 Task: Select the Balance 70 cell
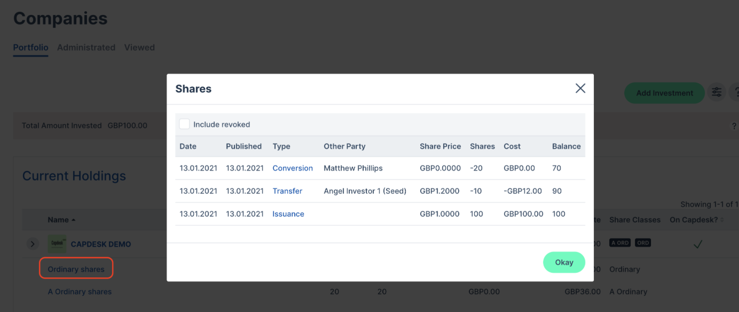pos(556,168)
